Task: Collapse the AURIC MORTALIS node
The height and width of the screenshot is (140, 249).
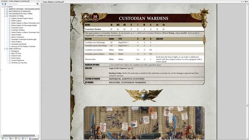Action: coord(5,49)
